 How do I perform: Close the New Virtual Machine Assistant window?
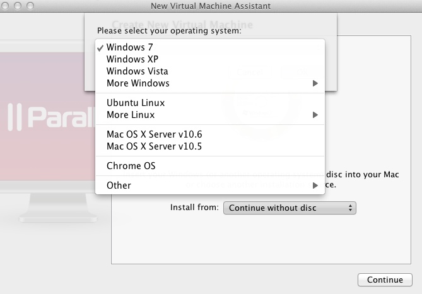point(5,6)
